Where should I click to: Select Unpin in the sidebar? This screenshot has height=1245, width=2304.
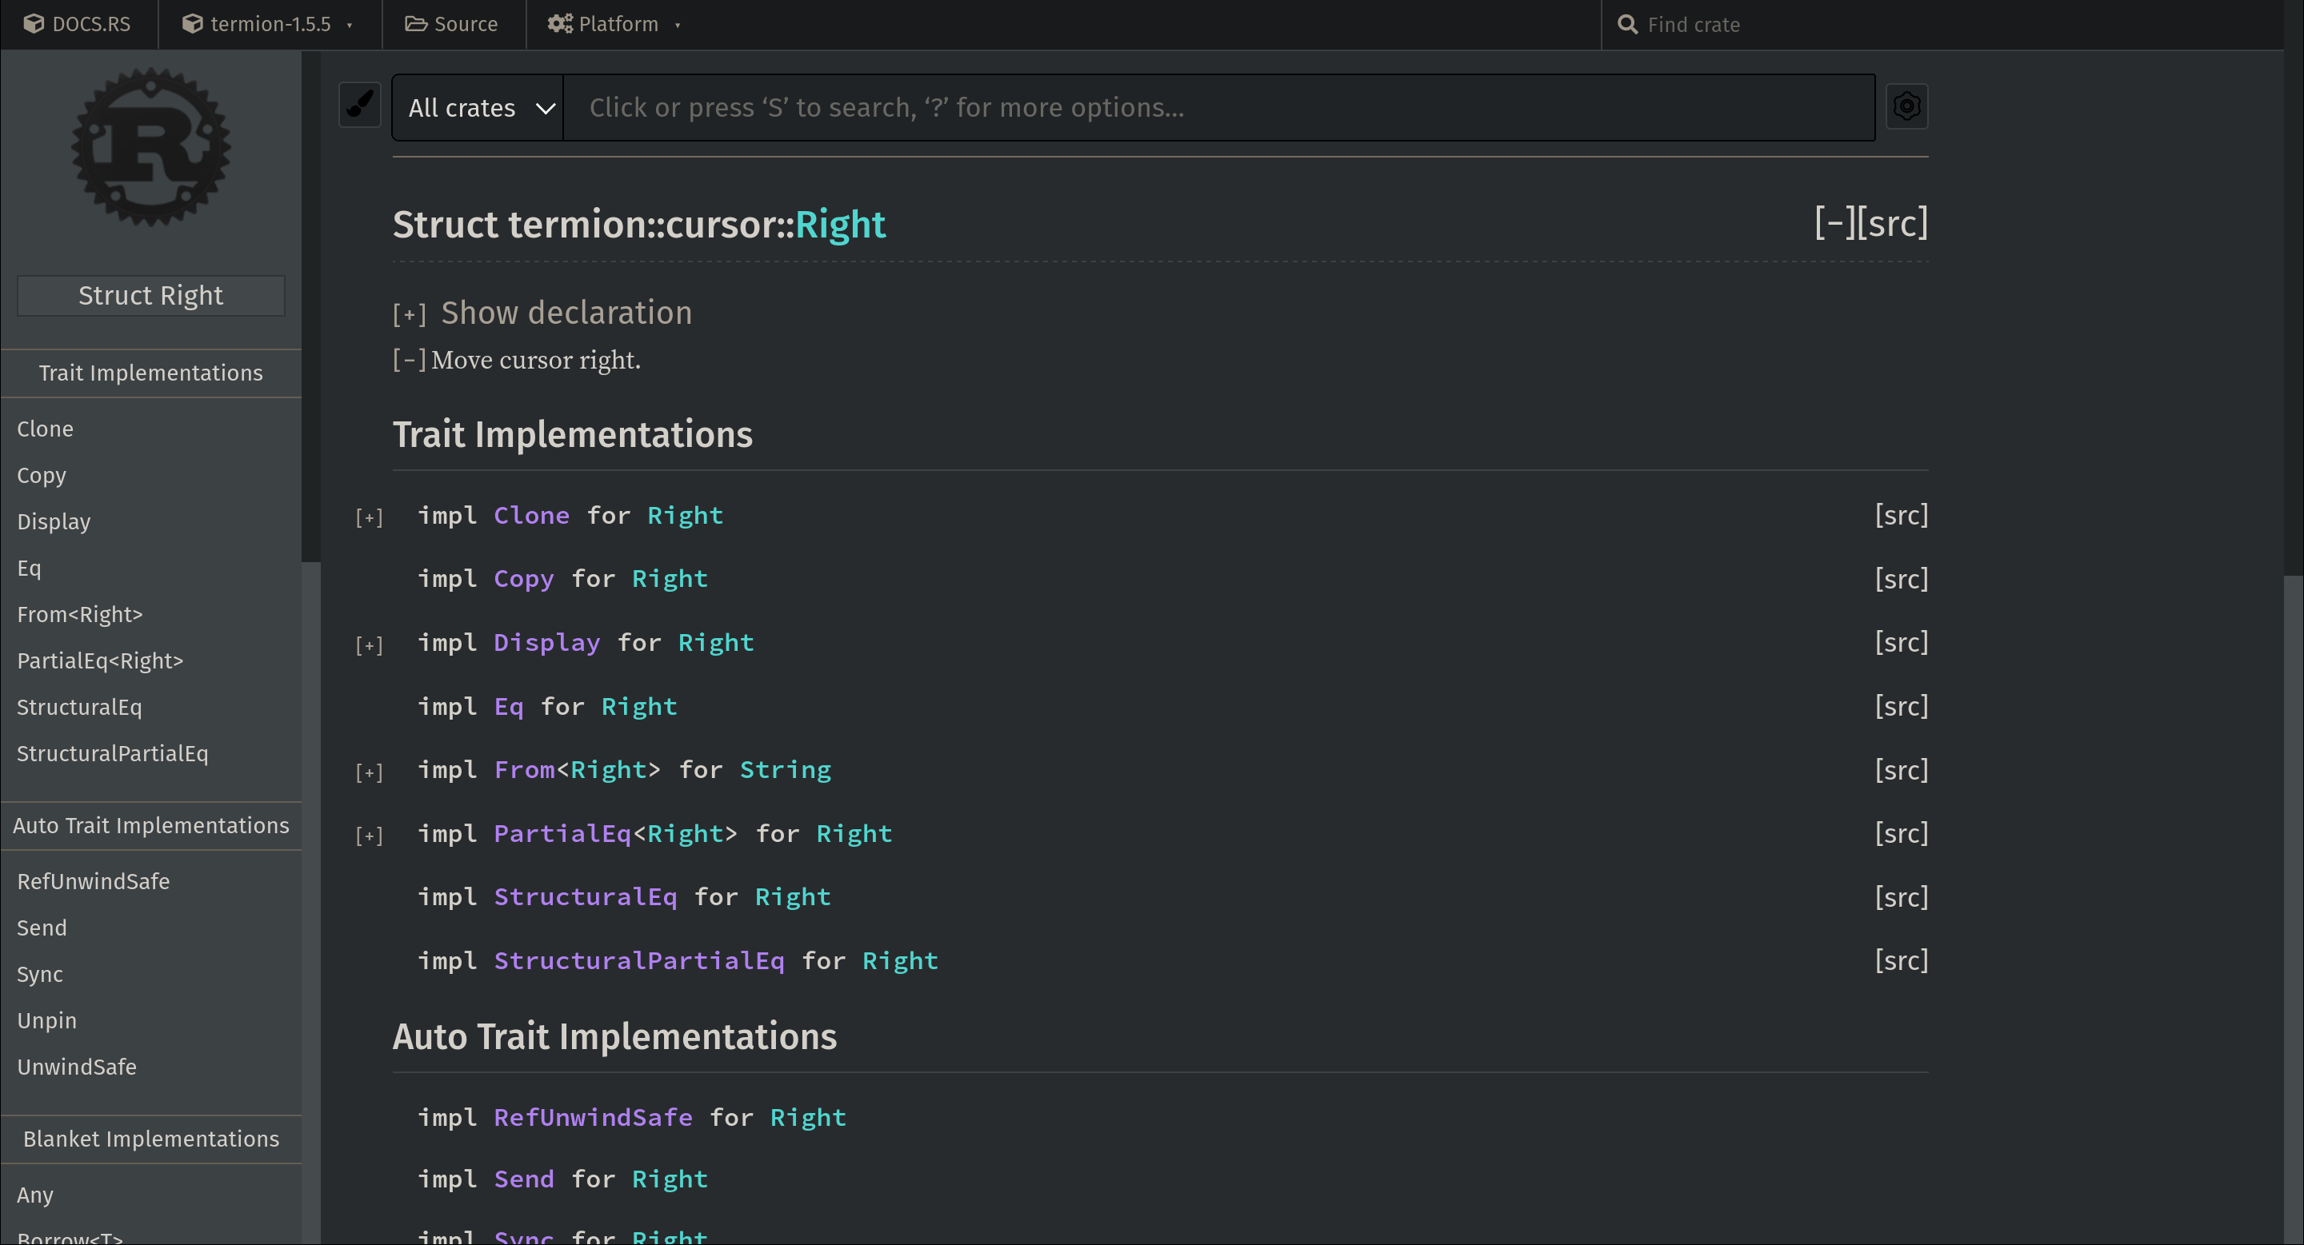click(46, 1022)
